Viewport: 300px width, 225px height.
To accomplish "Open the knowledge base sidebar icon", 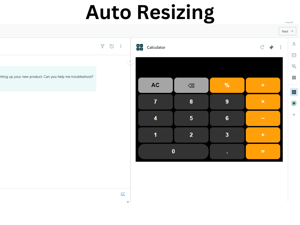I will pos(294,55).
